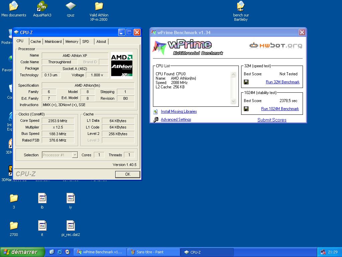This screenshot has width=342, height=257.
Task: Click the Bus Speed value 188.3 MHz
Action: pos(58,134)
